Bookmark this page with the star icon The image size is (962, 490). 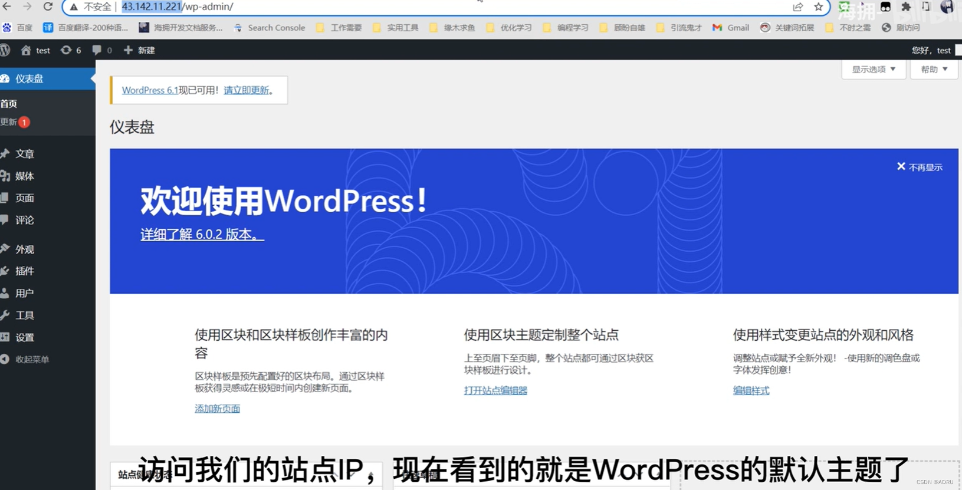coord(818,7)
